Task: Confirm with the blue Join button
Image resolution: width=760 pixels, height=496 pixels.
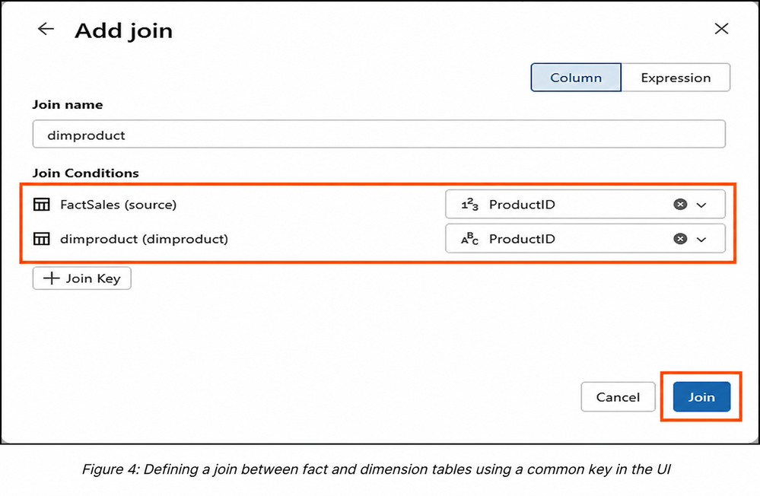Action: 701,397
